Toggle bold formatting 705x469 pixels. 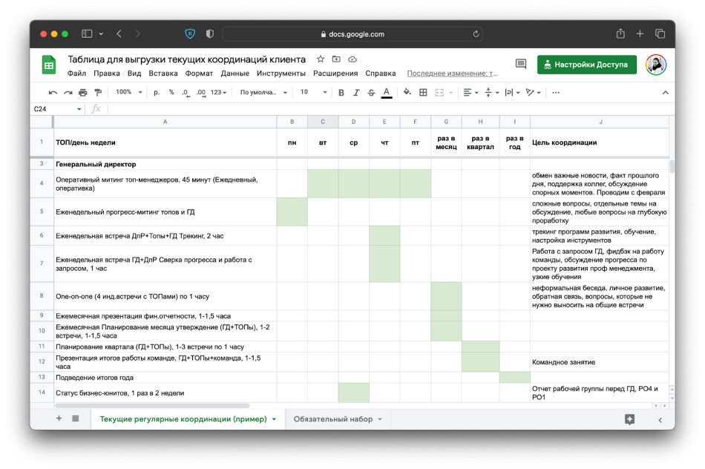[x=341, y=93]
